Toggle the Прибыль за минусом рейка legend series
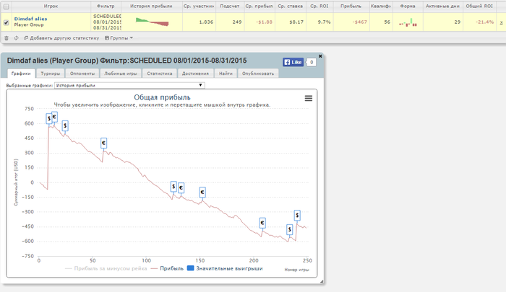 click(106, 268)
